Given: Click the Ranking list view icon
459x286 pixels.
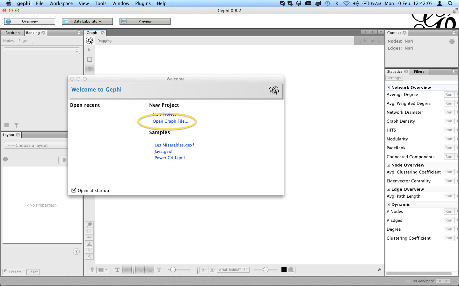Looking at the screenshot, I should click(7, 125).
